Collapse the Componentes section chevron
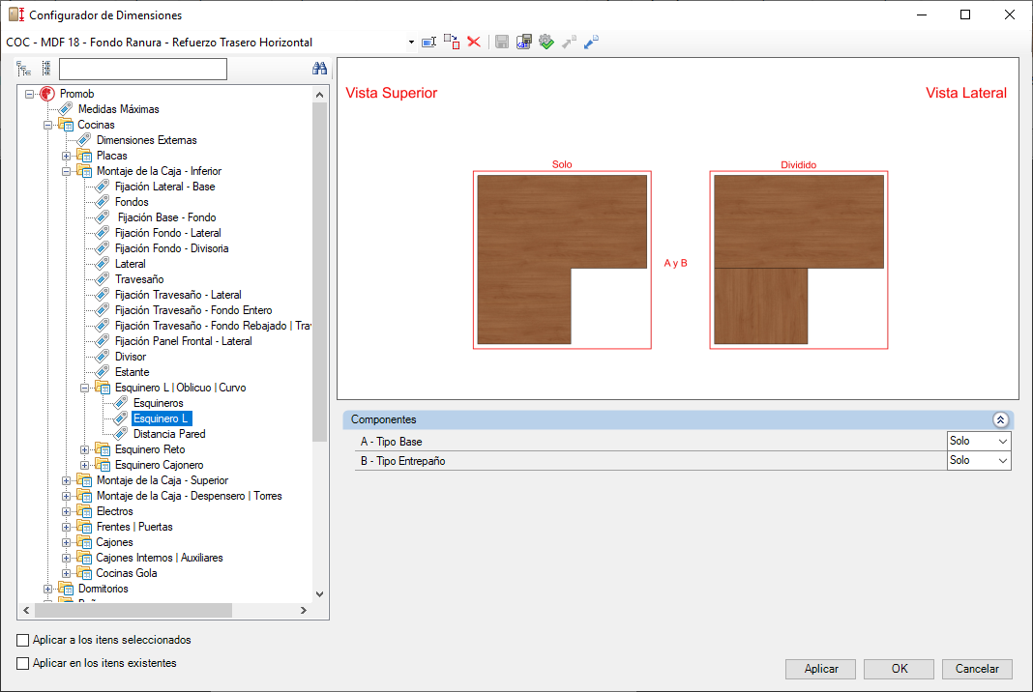Screen dimensions: 1033x692 1000,419
